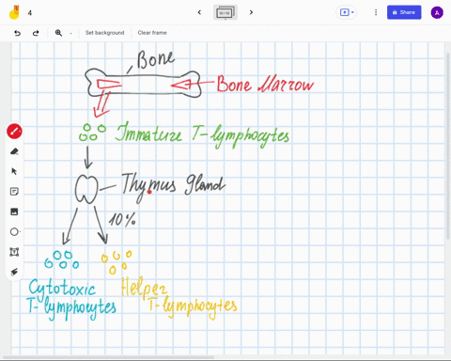Open the account avatar menu

click(x=437, y=12)
